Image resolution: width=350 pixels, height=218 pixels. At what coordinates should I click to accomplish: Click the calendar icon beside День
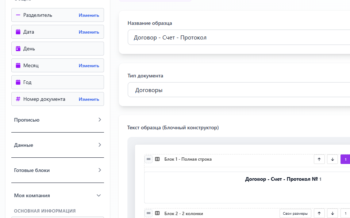pos(18,48)
